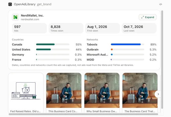Select the Germany row label

click(x=18, y=55)
